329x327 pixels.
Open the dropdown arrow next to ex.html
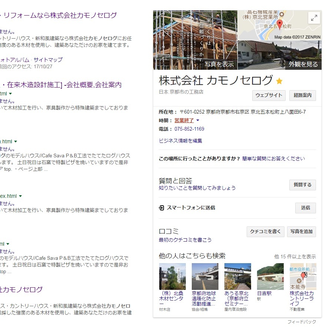(20, 196)
